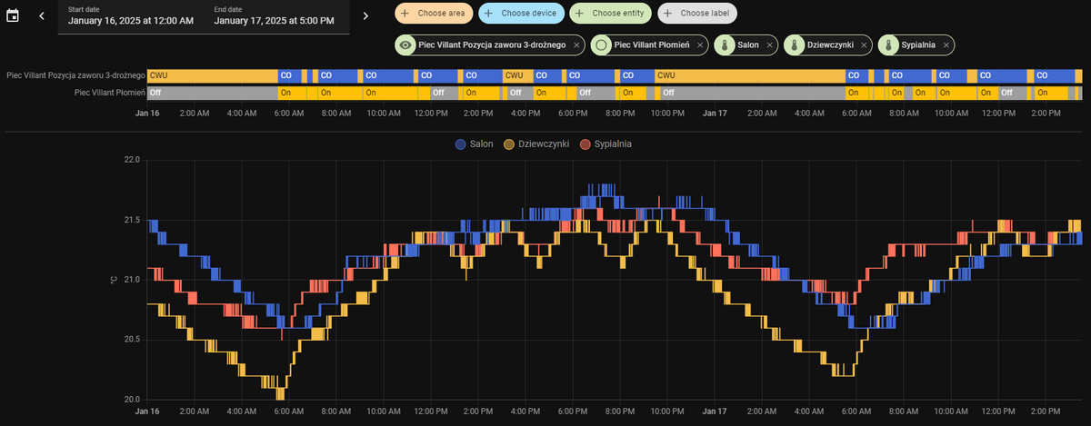Click eye icon on Pozycja zaworu 3-drożnego chip
Screen dimensions: 1091x426
click(406, 45)
